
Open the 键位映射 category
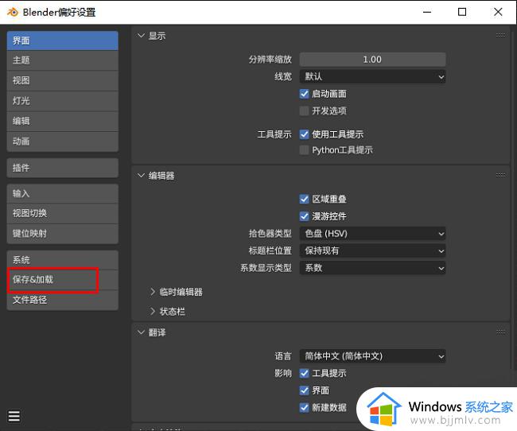62,234
